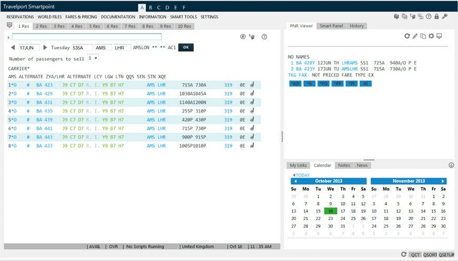The width and height of the screenshot is (458, 261).
Task: Copy PNR using the copy pages icon
Action: [x=423, y=36]
